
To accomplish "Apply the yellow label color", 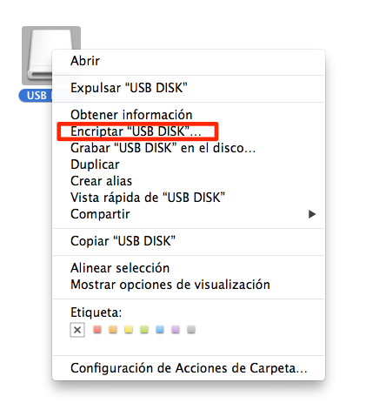I will coord(129,330).
